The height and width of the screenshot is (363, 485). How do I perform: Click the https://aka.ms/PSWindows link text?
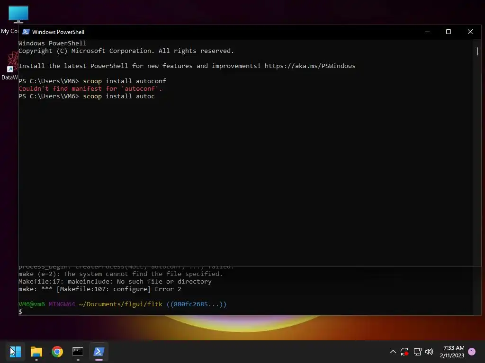310,66
